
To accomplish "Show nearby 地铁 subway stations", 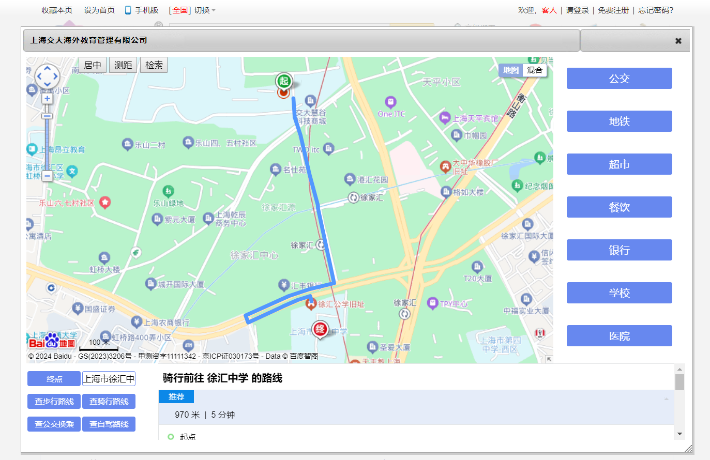I will coord(619,121).
